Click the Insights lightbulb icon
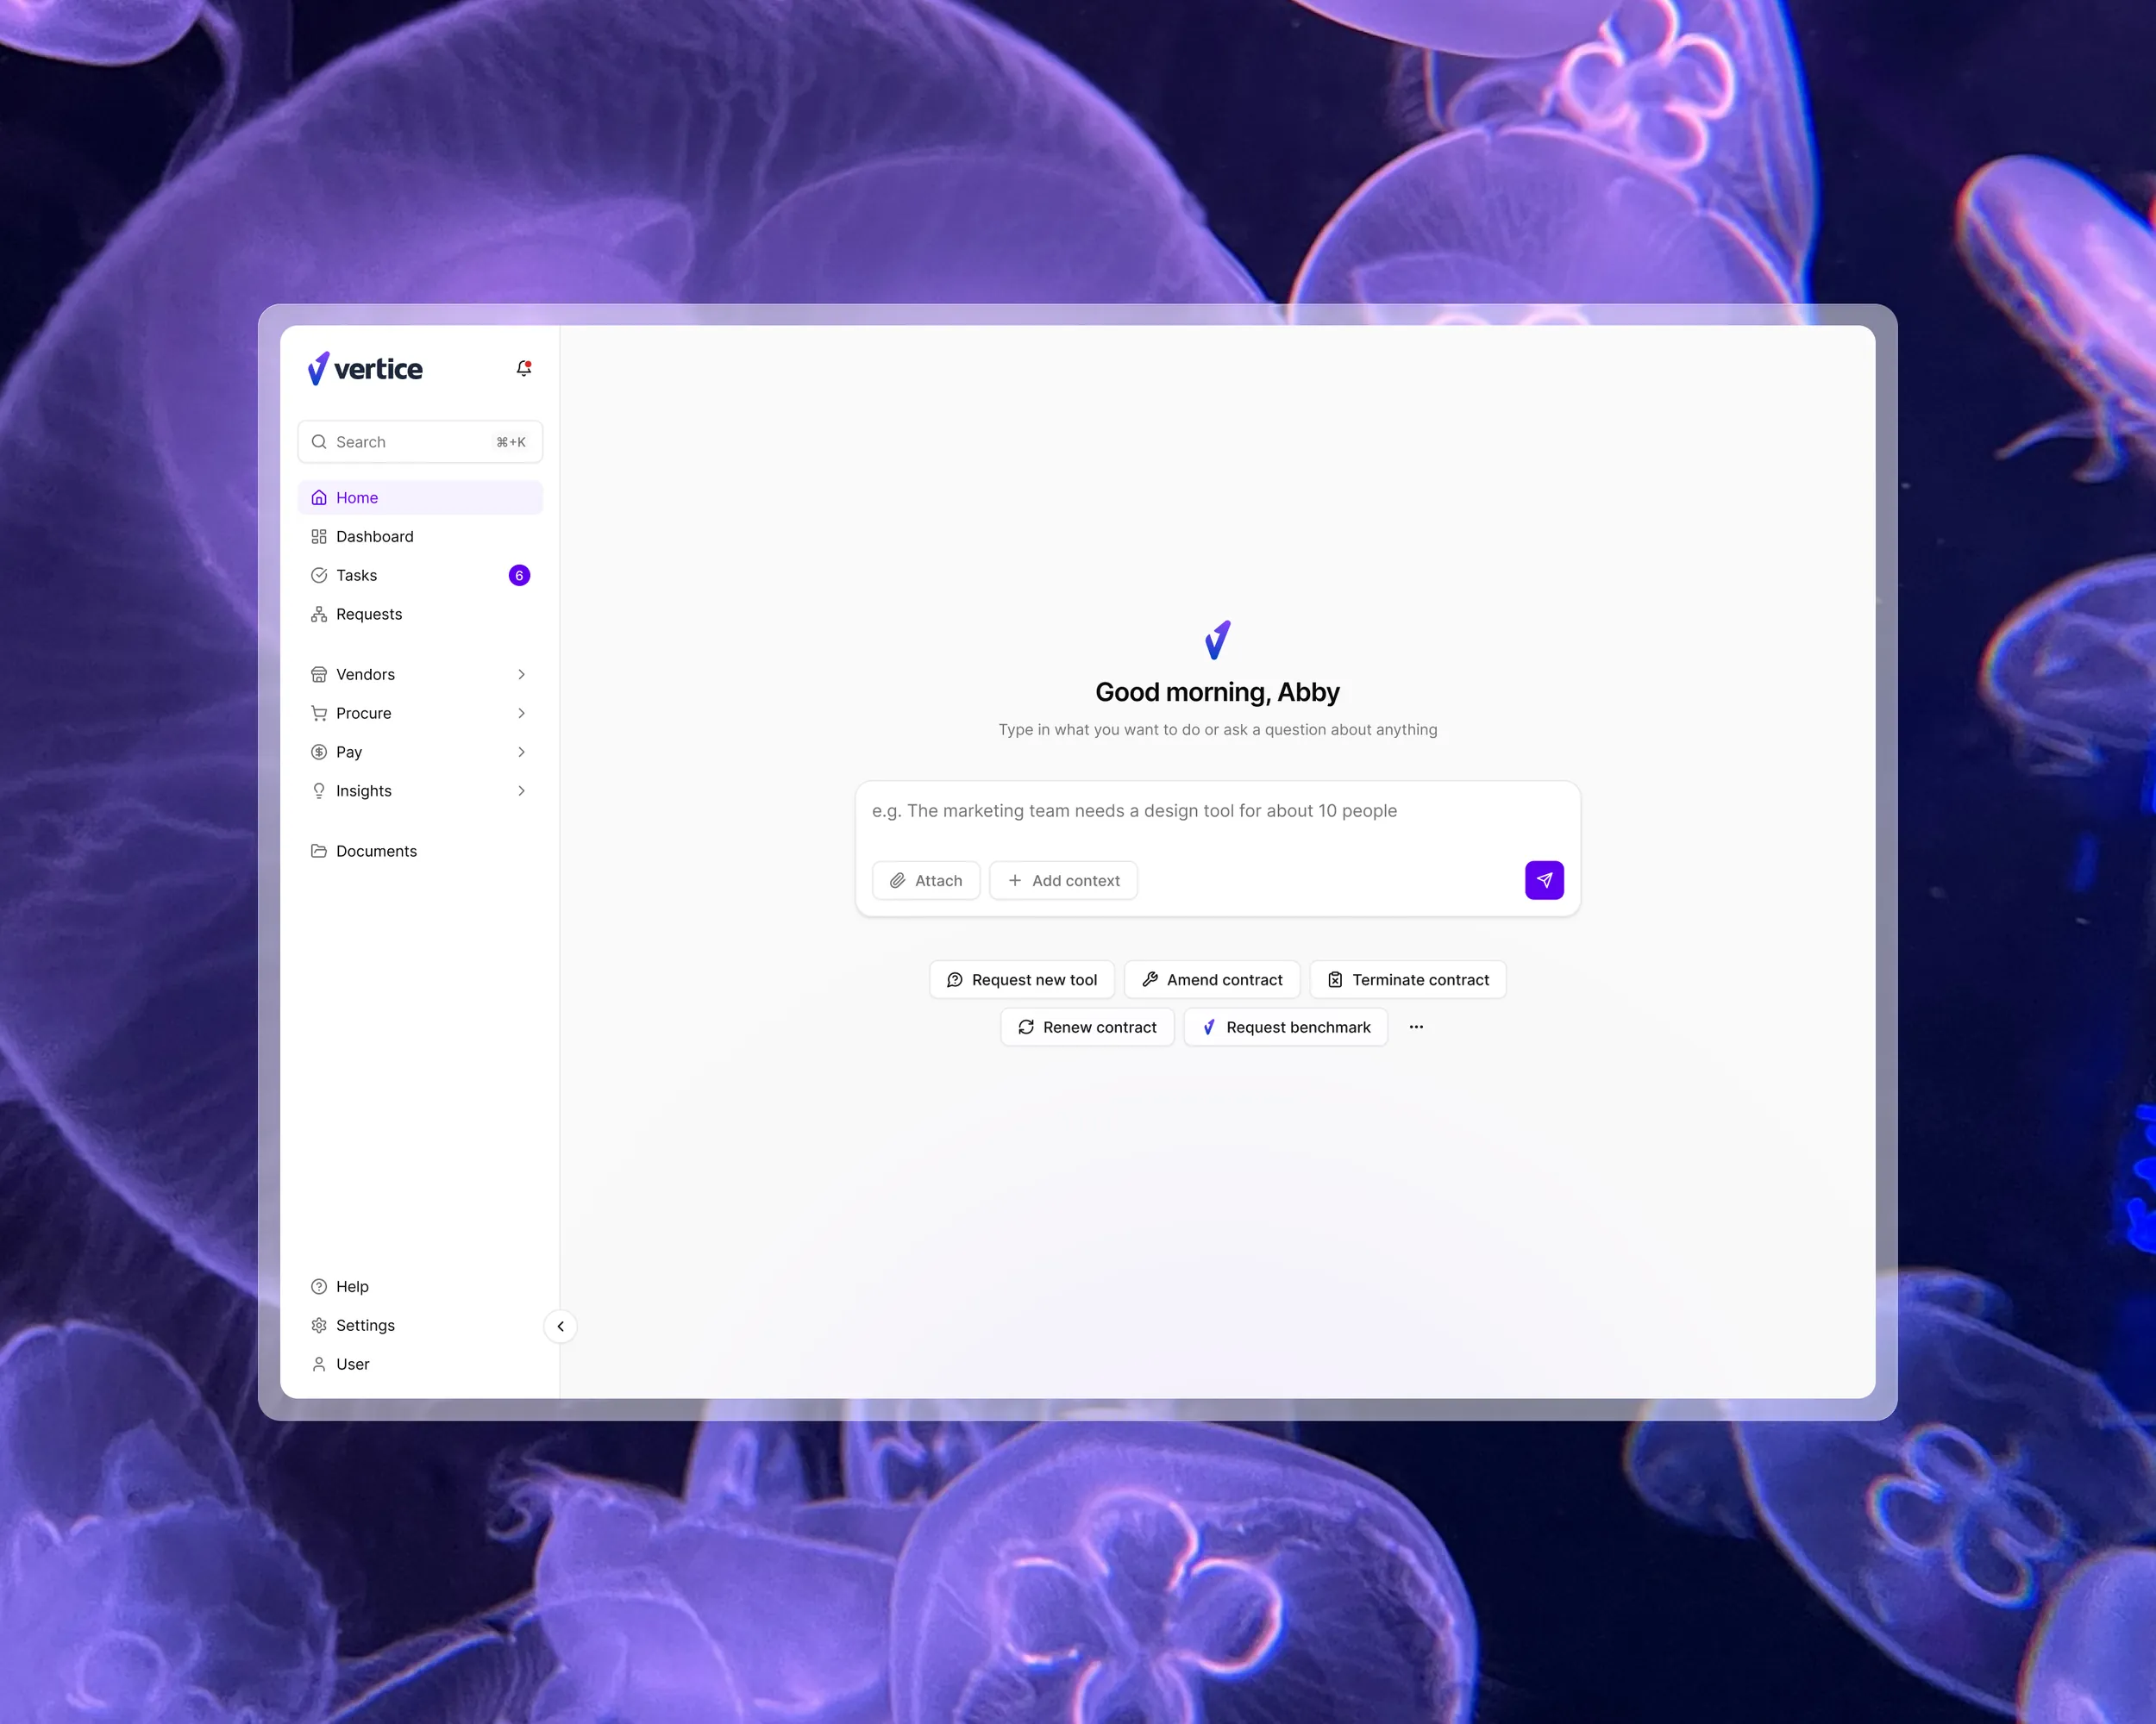This screenshot has width=2156, height=1724. tap(319, 791)
